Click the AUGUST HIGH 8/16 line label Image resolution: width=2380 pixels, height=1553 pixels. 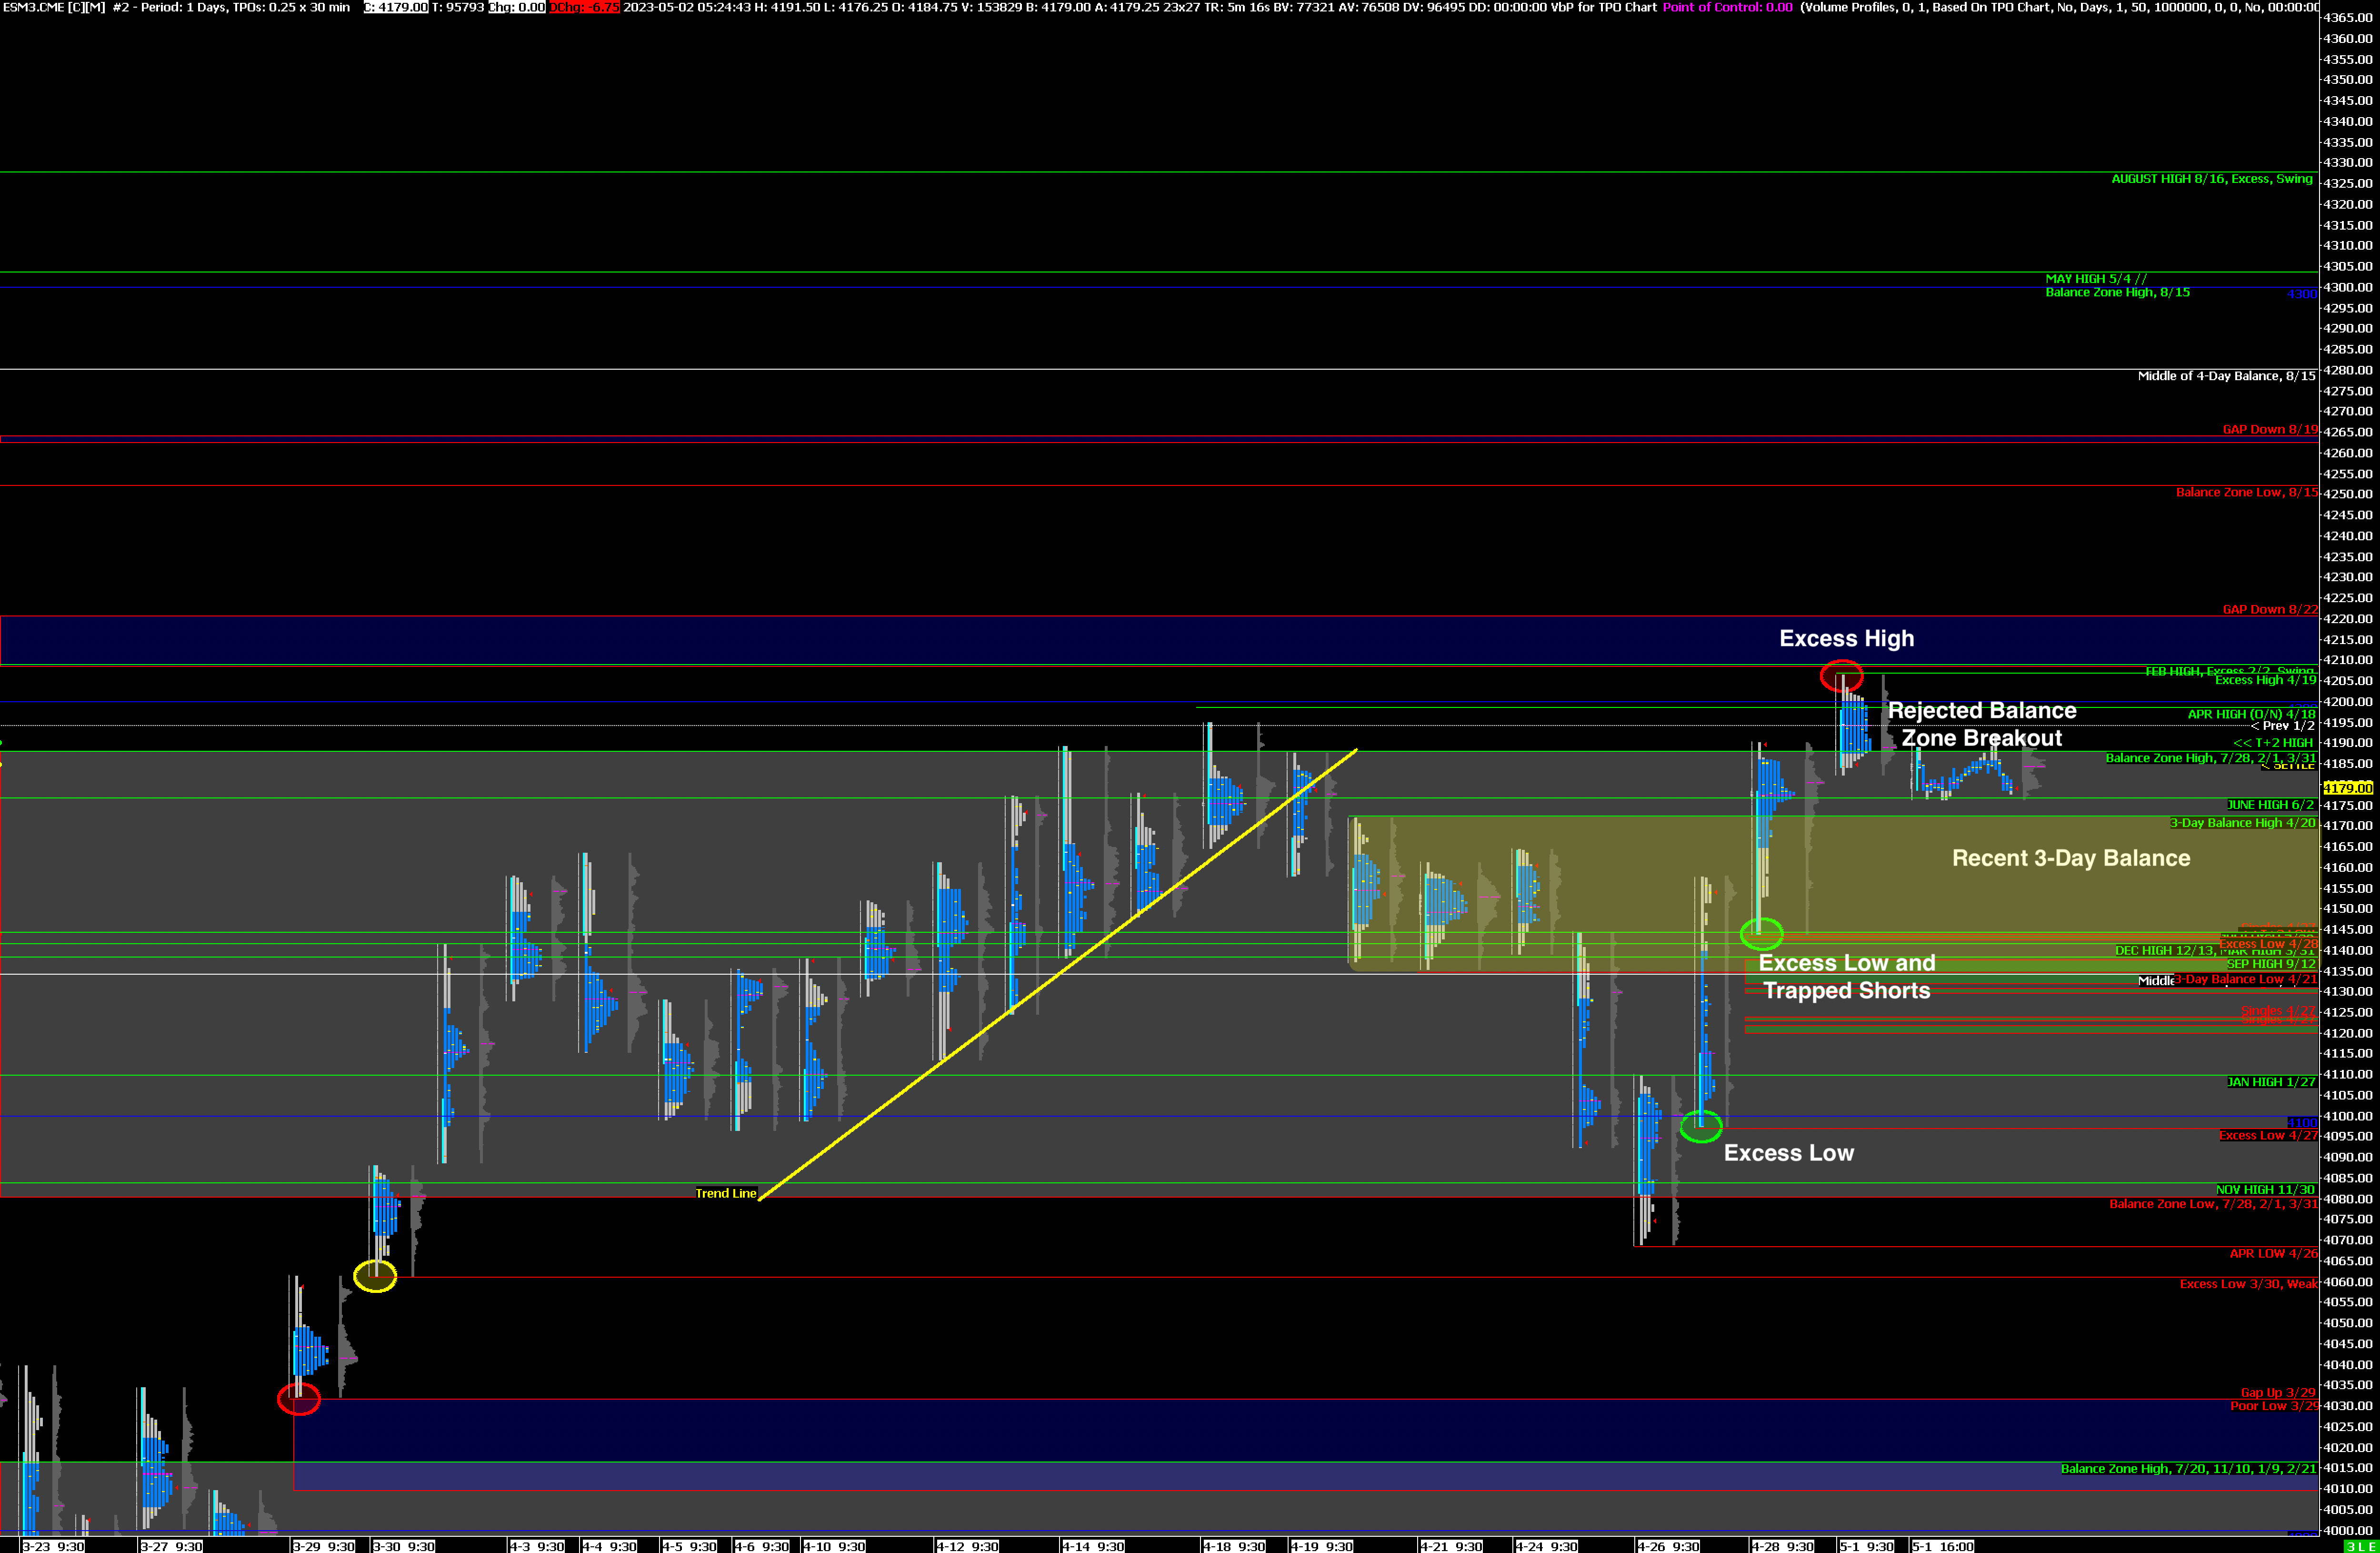pos(2211,179)
